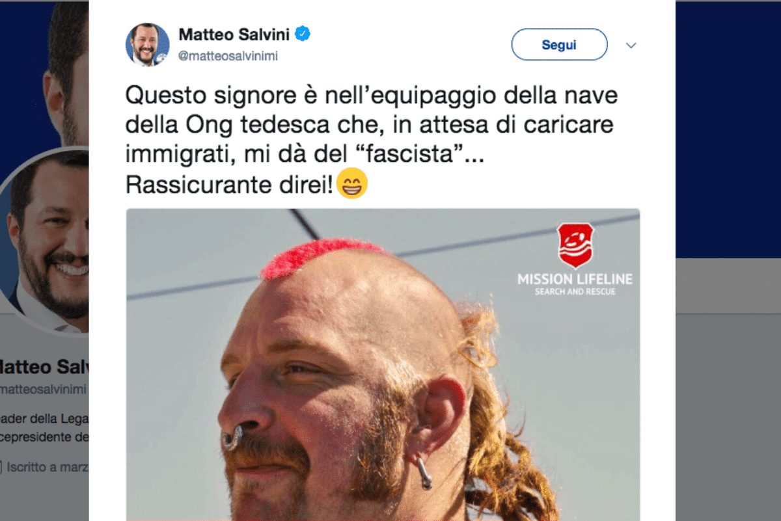
Task: Click the "SEARCH AND RESCUE" caption in image
Action: [575, 292]
